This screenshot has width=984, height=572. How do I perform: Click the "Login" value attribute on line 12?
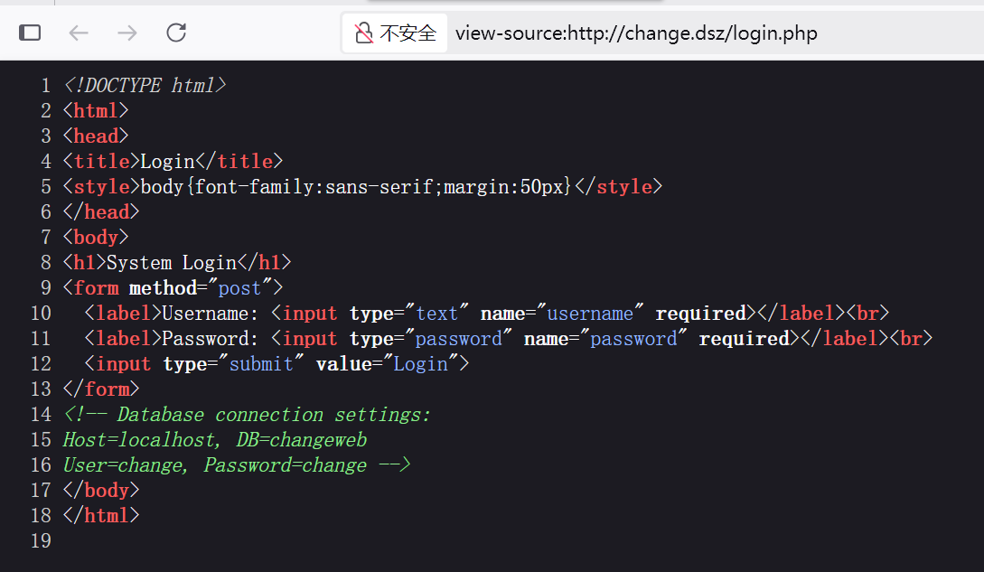pyautogui.click(x=421, y=364)
